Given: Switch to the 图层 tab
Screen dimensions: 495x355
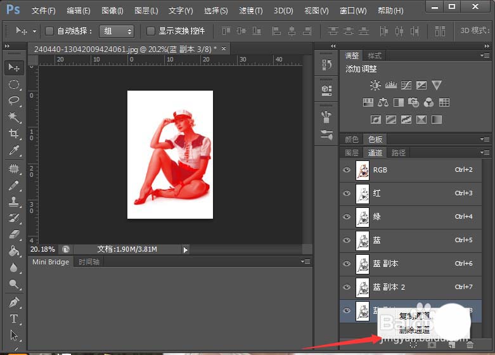Looking at the screenshot, I should (352, 153).
